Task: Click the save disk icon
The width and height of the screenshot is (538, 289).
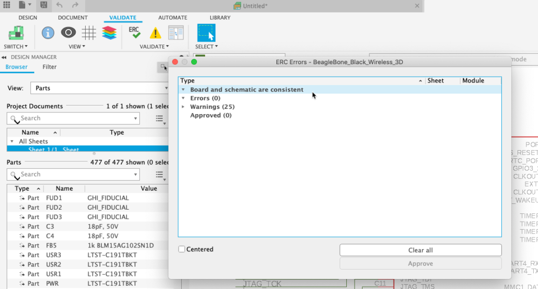Action: click(x=44, y=5)
